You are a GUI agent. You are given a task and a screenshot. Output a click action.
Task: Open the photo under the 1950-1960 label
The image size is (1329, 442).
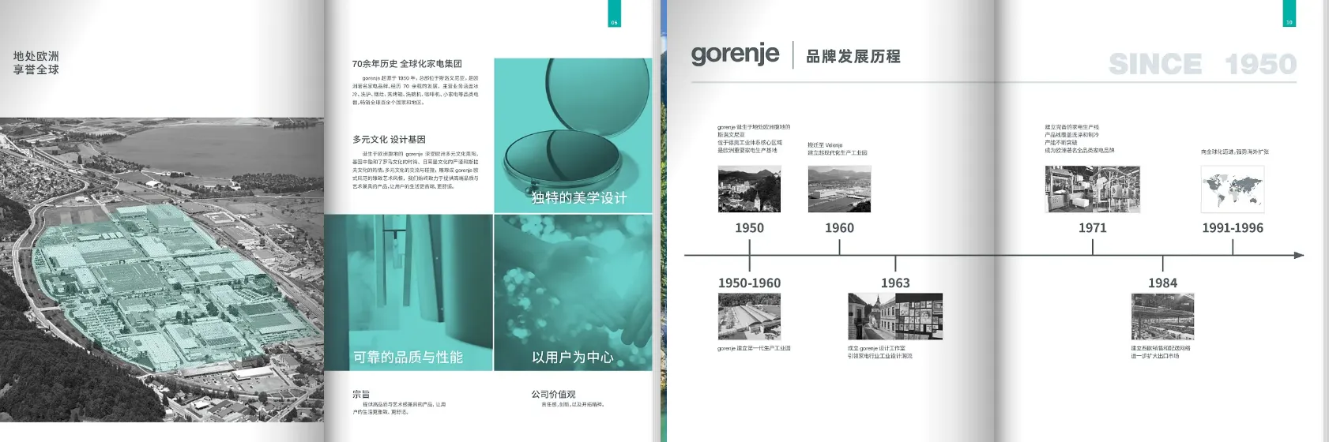tap(749, 317)
